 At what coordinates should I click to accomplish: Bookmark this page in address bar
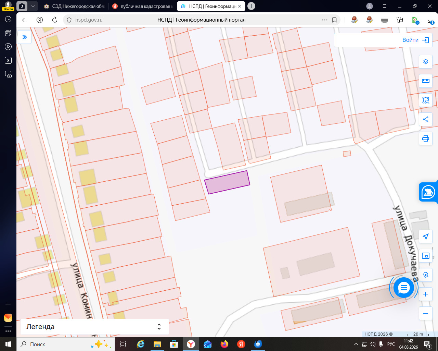click(334, 20)
